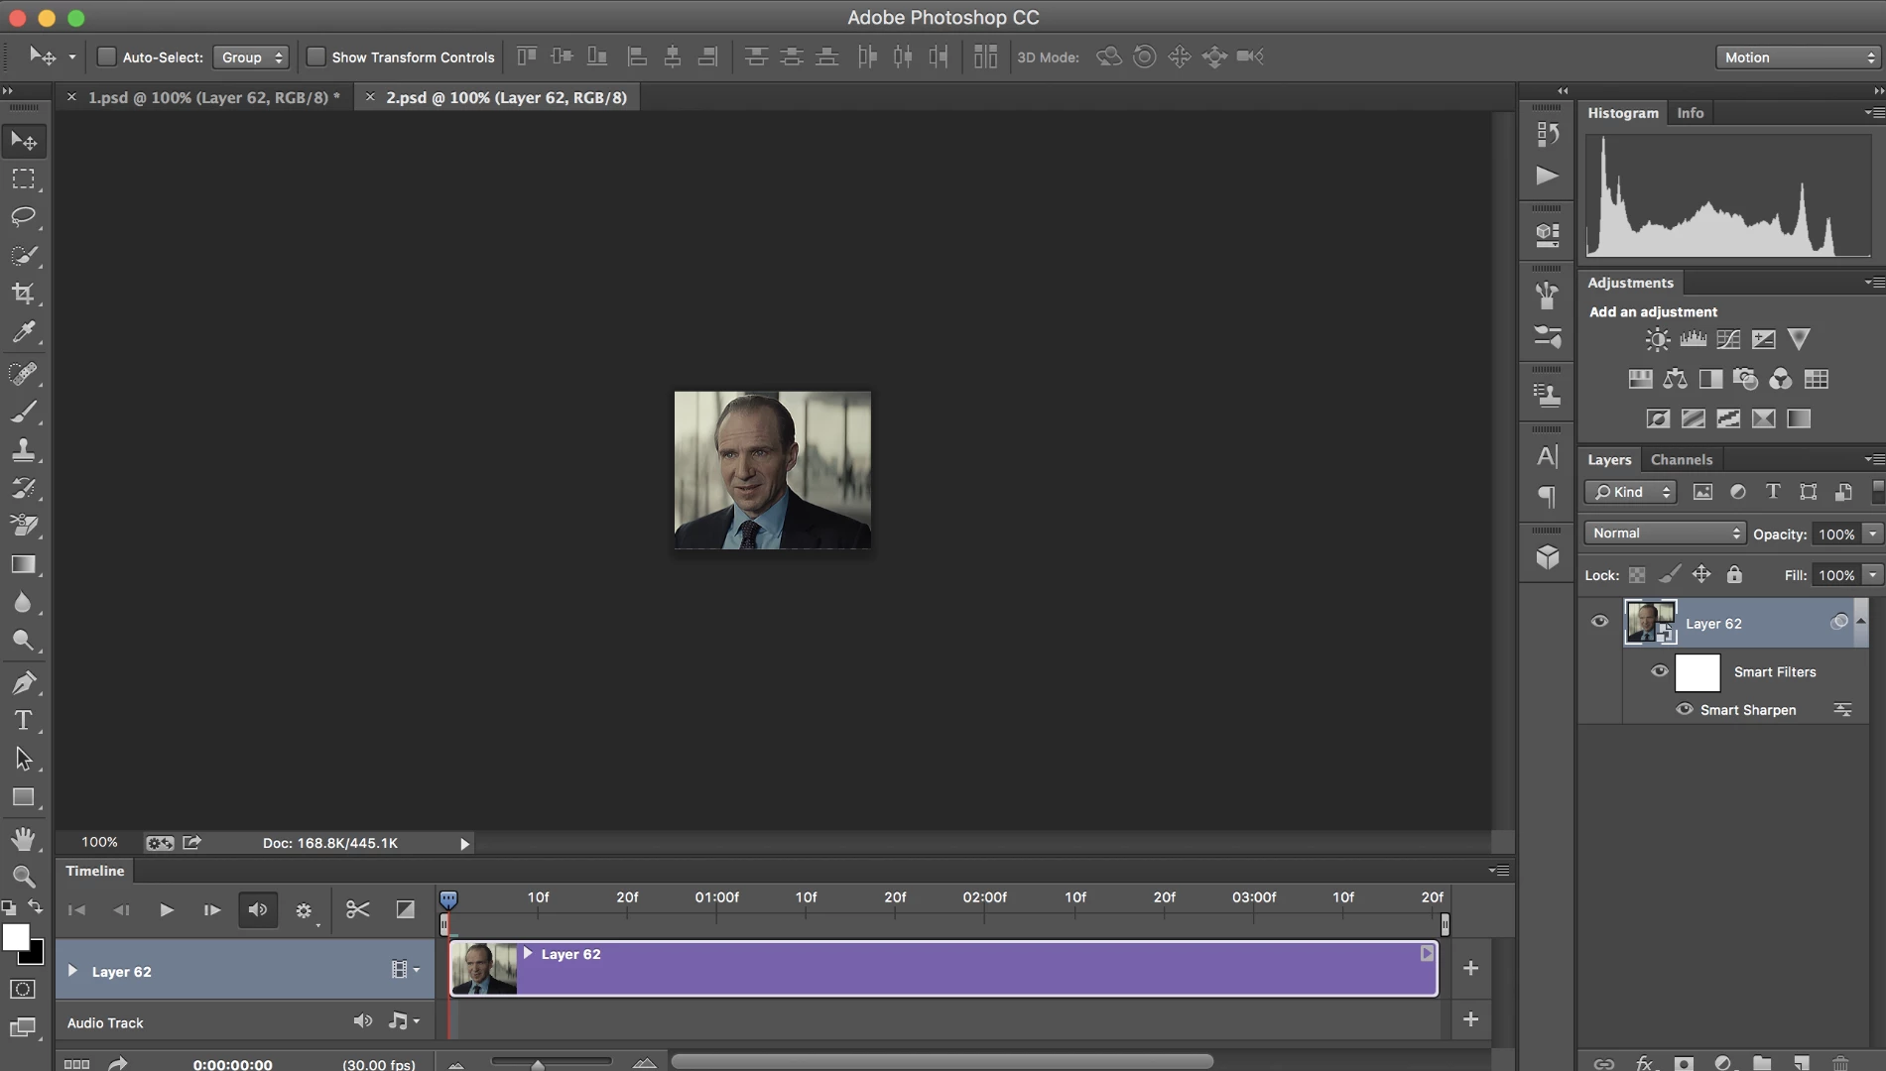Select the Quick Selection tool

pyautogui.click(x=23, y=256)
